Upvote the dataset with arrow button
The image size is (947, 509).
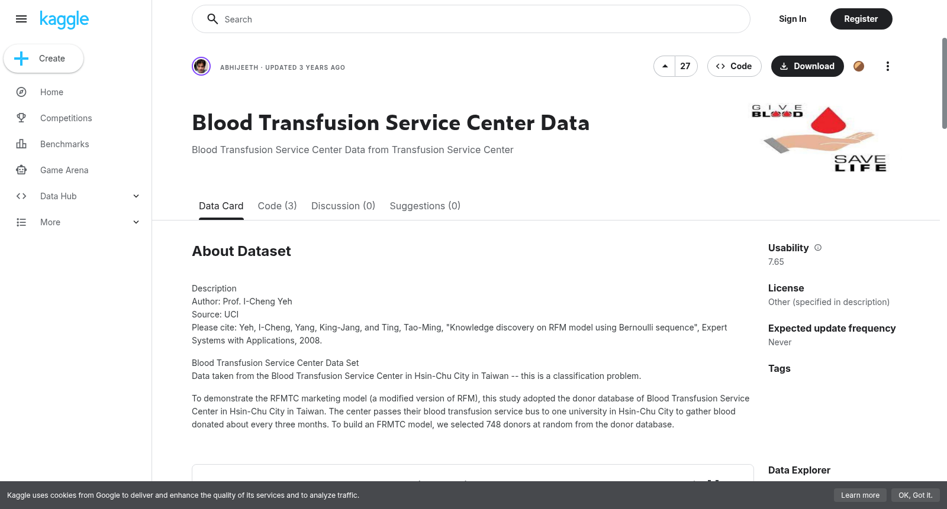coord(665,66)
